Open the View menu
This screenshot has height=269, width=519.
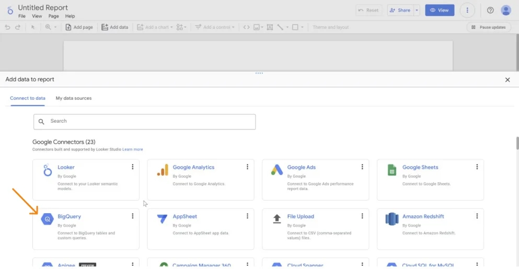pyautogui.click(x=37, y=16)
